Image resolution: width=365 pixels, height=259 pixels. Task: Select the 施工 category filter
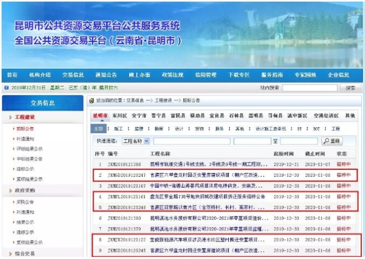point(118,129)
